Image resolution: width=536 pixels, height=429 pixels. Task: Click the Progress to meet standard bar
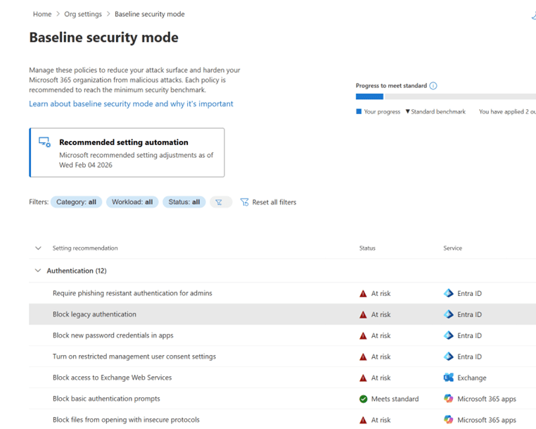click(x=445, y=97)
